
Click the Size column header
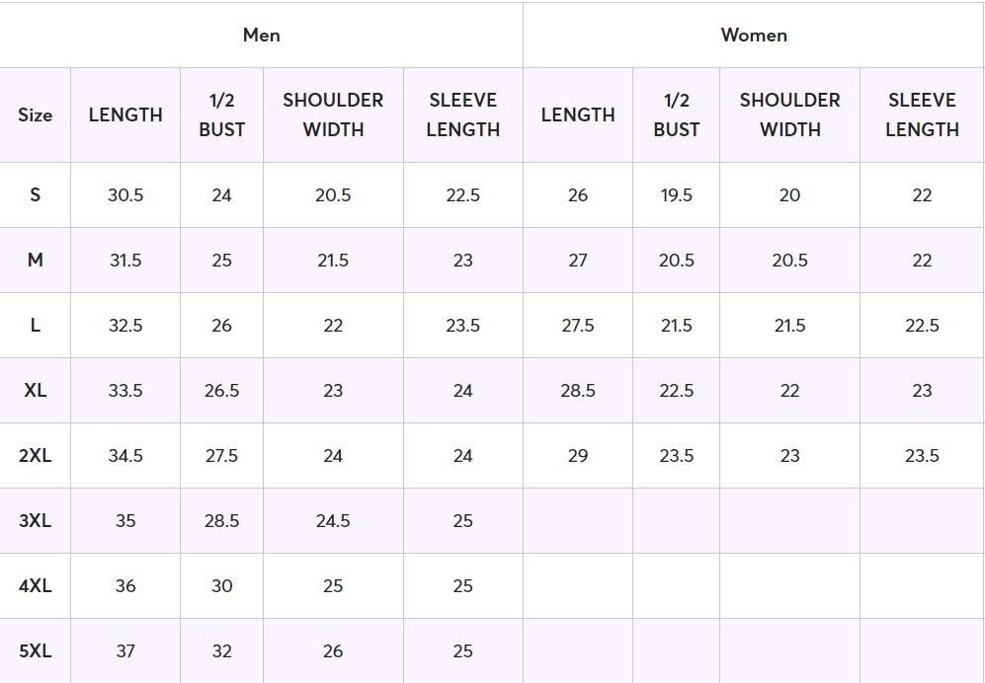click(35, 114)
